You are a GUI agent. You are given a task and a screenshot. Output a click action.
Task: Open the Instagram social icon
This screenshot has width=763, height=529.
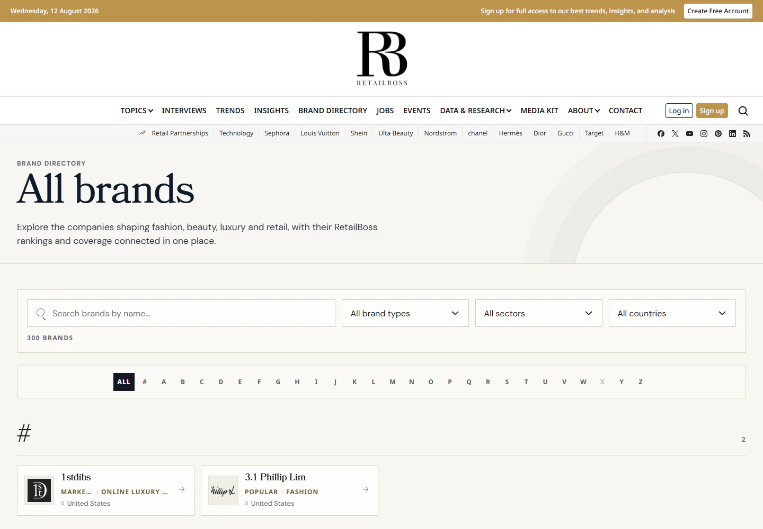704,133
